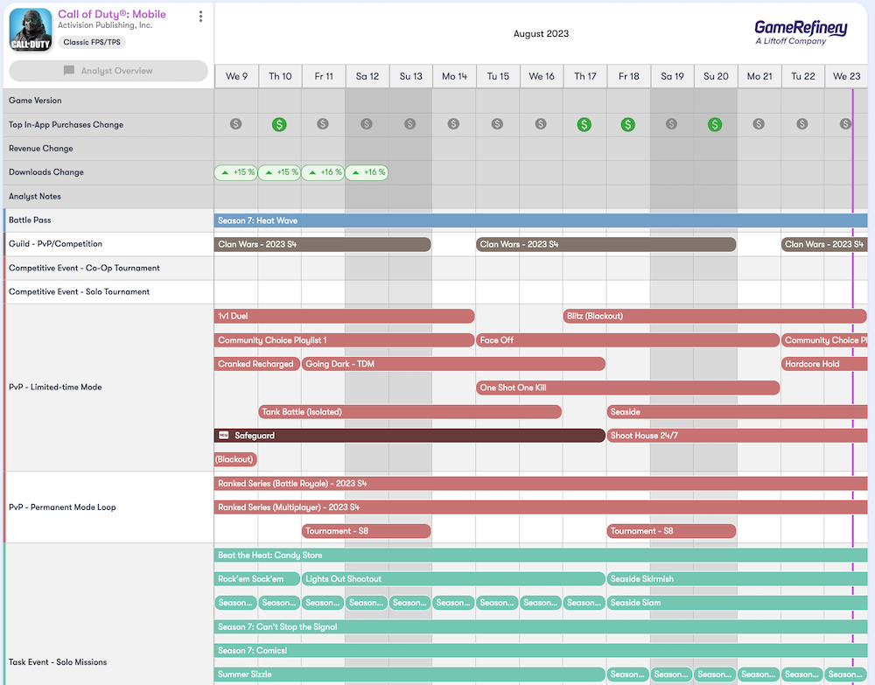
Task: Select the first Tournament - S8 bar
Action: click(x=366, y=532)
